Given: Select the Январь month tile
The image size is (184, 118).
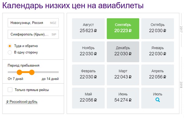Looking at the screenshot, I should [157, 52].
